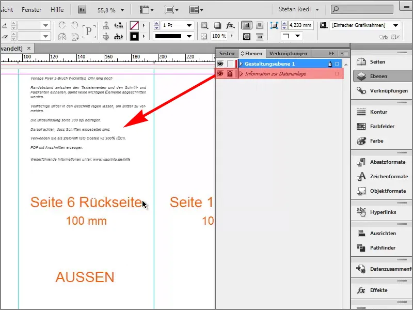Viewport: 413px width, 310px height.
Task: Open the Layers panel flyout menu
Action: (x=344, y=54)
